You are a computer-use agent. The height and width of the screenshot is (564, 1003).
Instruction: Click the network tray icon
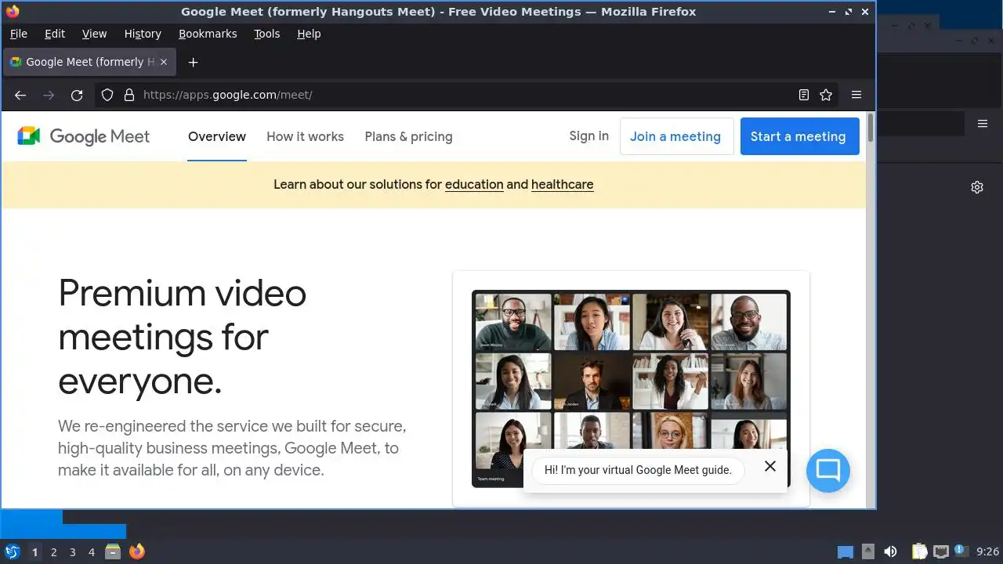point(940,551)
